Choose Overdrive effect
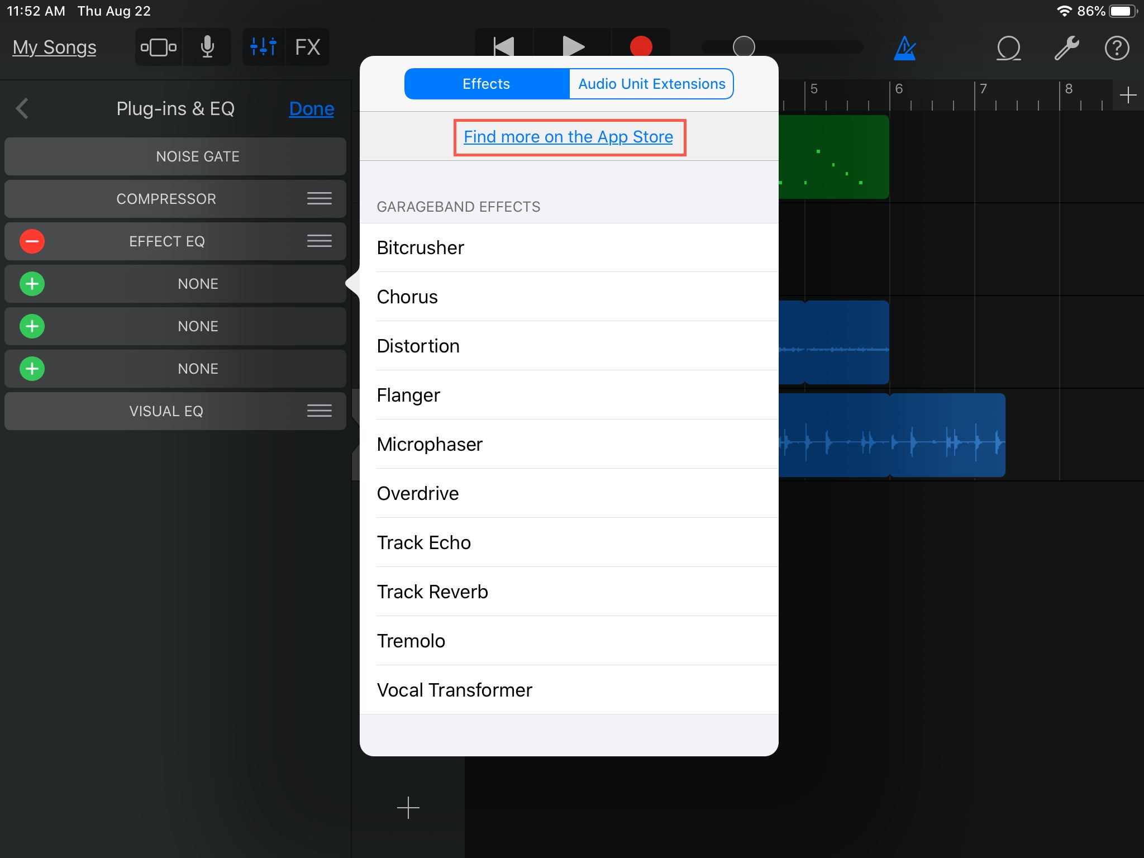This screenshot has height=858, width=1144. (x=569, y=493)
